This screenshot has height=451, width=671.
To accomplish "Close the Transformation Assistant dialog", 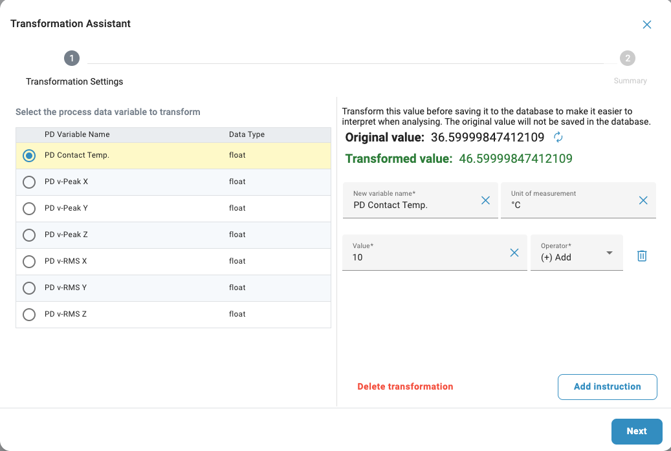I will click(x=646, y=25).
